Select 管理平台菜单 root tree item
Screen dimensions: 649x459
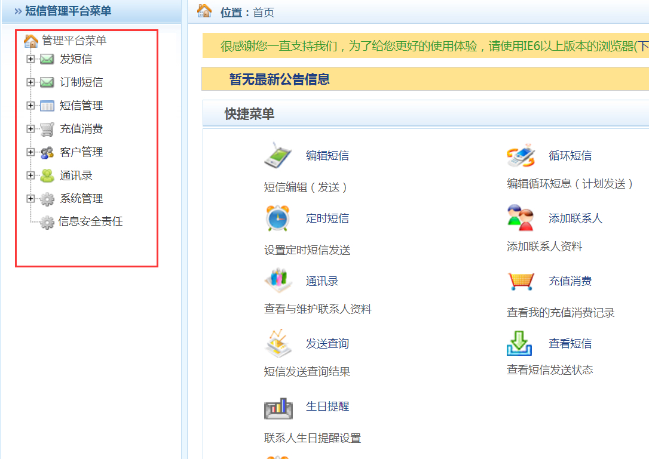click(x=74, y=41)
